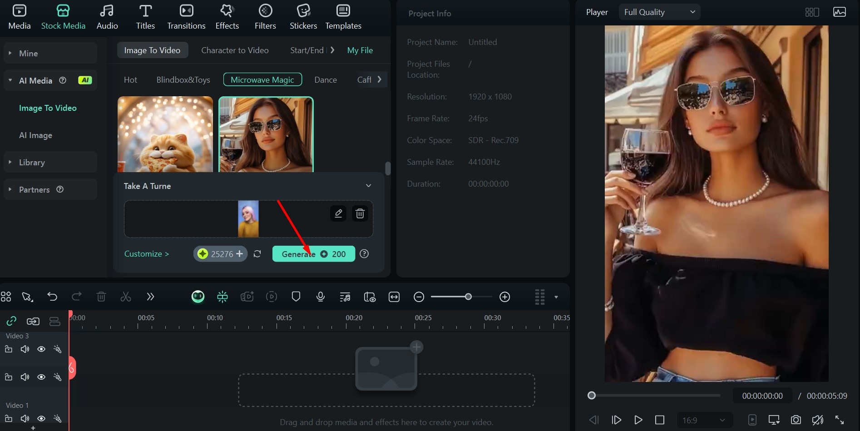Add a marker with shield icon
860x431 pixels.
(x=296, y=297)
